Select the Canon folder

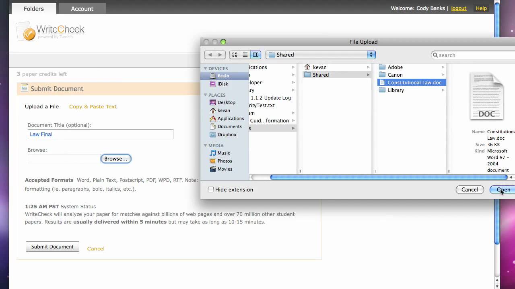[x=412, y=75]
